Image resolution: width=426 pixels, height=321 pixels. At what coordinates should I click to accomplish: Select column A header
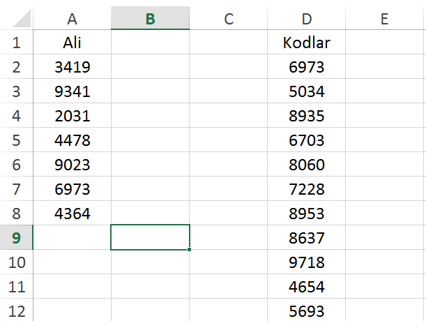pyautogui.click(x=72, y=20)
